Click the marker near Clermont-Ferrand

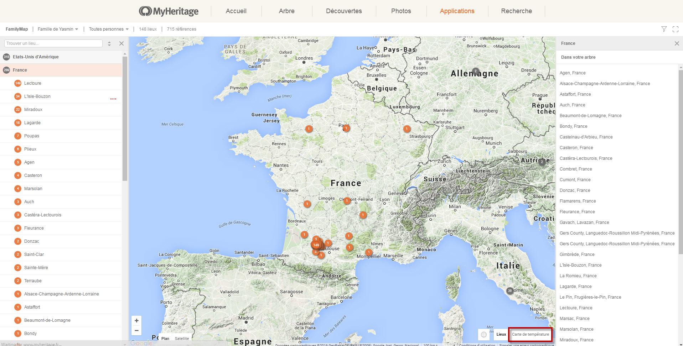click(347, 201)
